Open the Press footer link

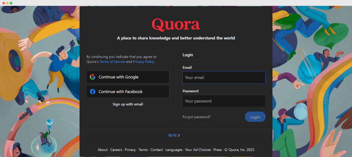click(218, 150)
